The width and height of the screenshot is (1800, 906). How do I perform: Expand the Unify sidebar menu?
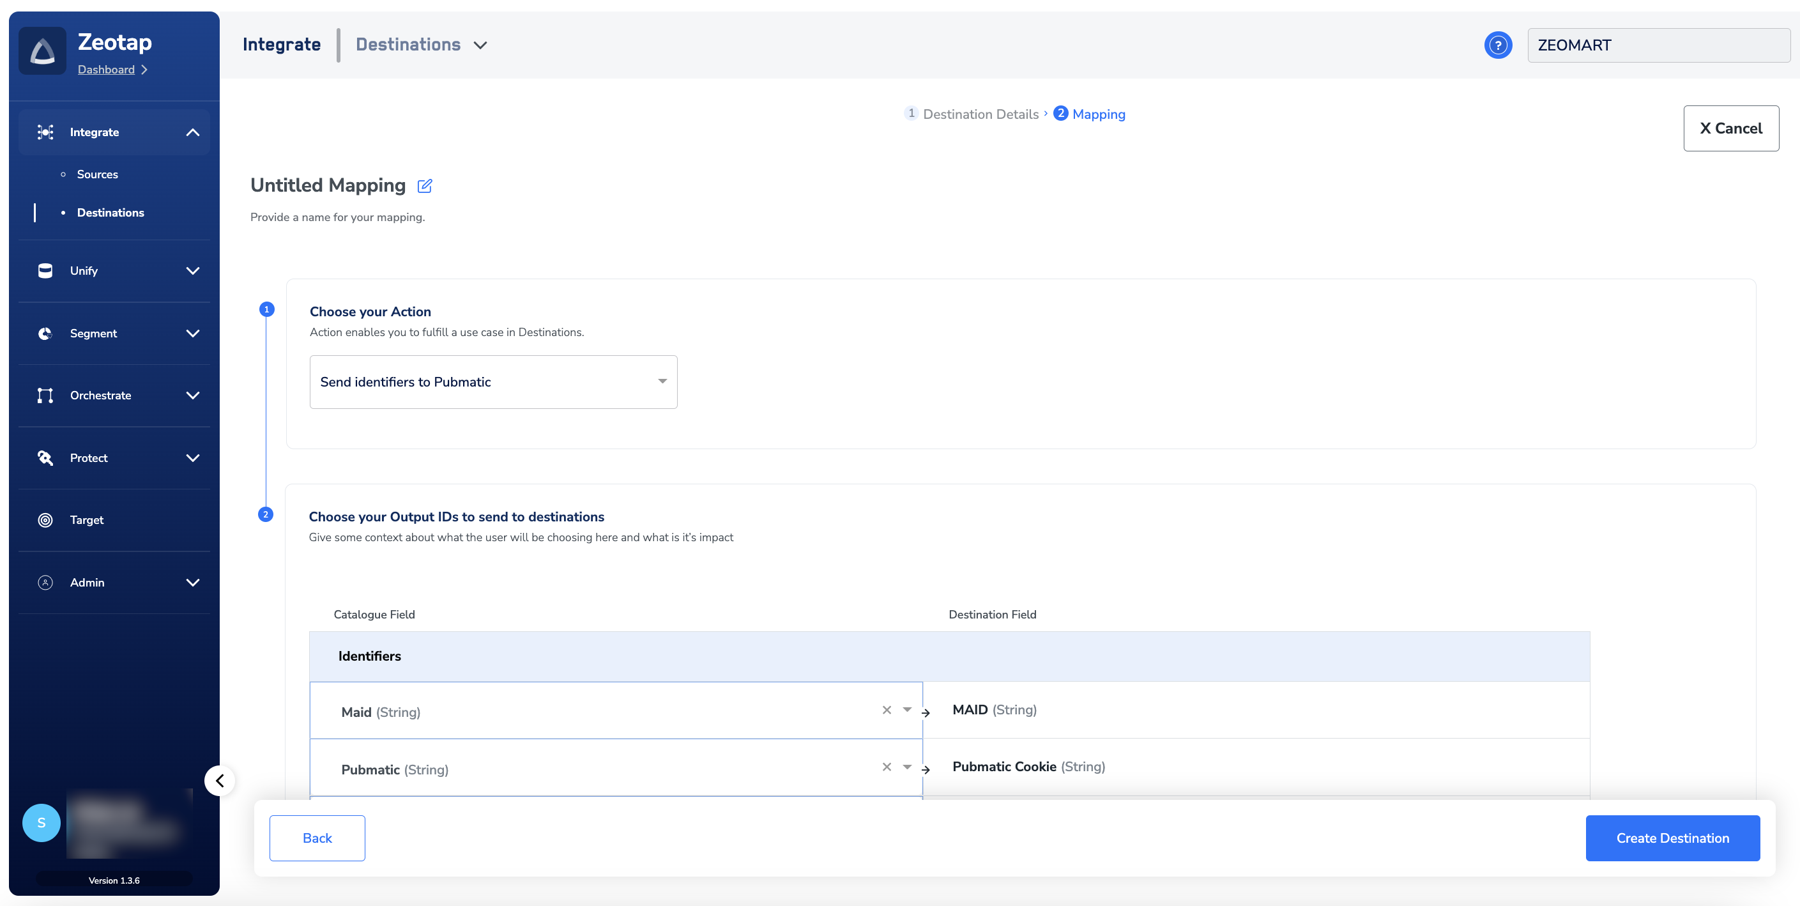[x=192, y=272]
